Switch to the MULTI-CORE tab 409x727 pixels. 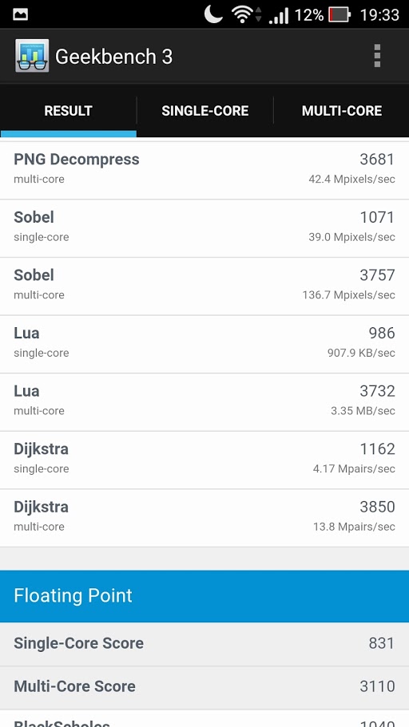[342, 111]
